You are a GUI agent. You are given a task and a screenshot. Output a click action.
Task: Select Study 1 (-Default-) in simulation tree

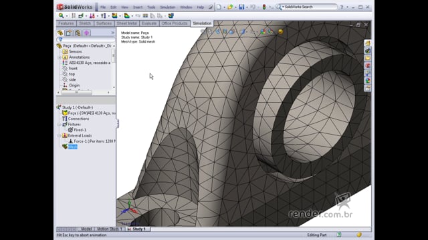78,107
